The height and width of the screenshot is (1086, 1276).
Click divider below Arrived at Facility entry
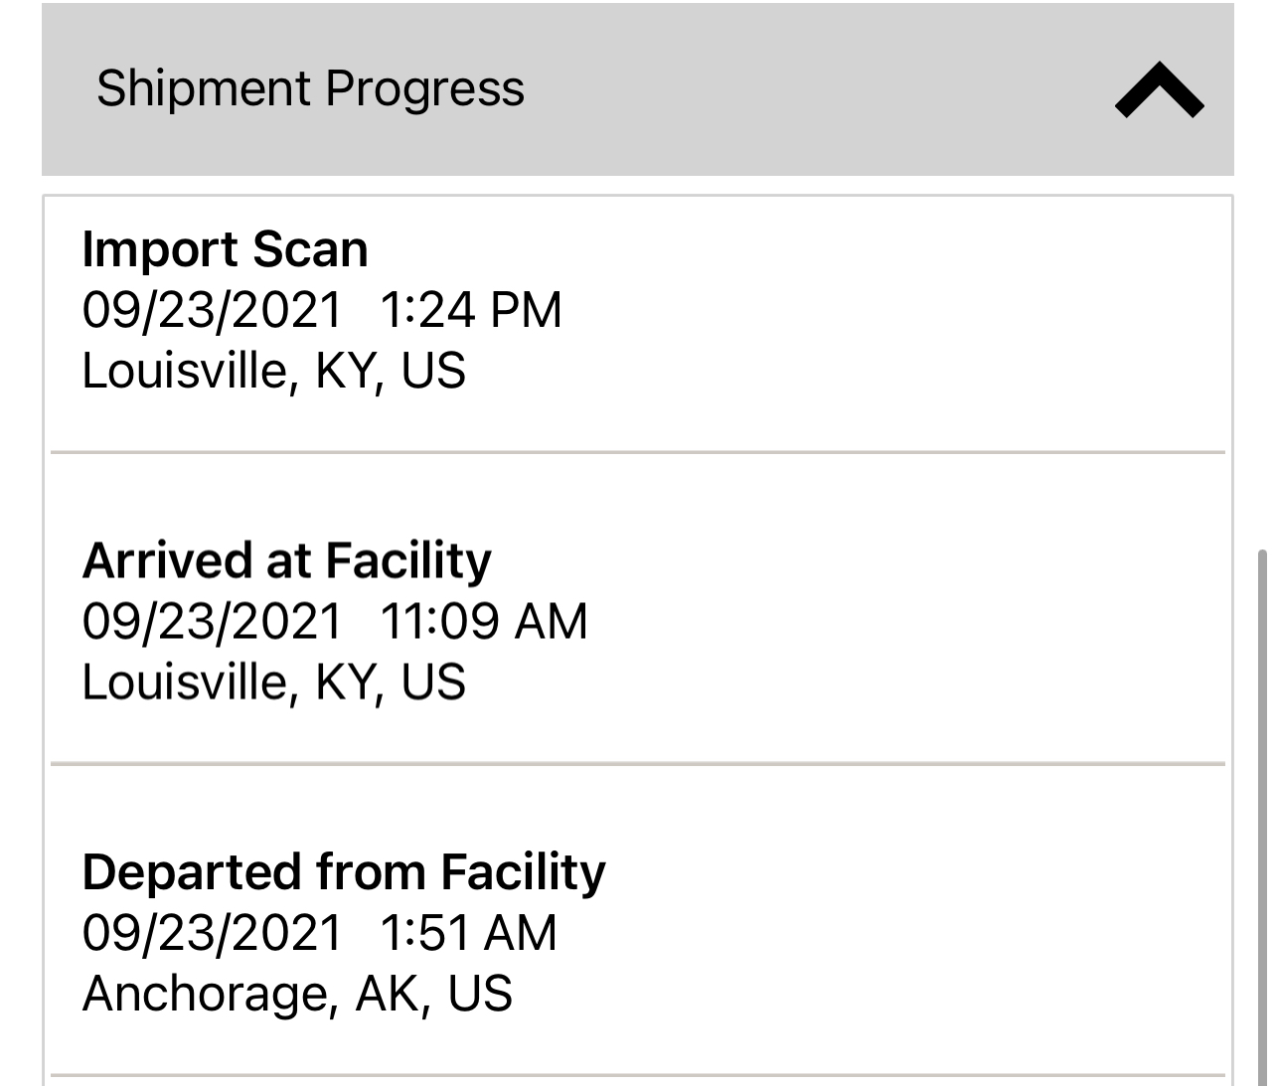click(x=638, y=764)
